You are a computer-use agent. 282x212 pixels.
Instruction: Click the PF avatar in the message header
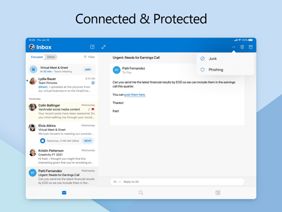(x=116, y=70)
